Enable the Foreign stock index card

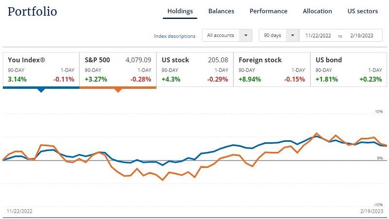[272, 69]
